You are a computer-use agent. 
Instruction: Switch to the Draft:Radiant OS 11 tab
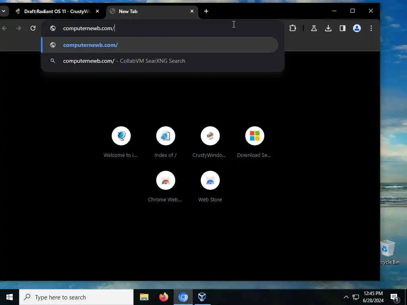[56, 12]
